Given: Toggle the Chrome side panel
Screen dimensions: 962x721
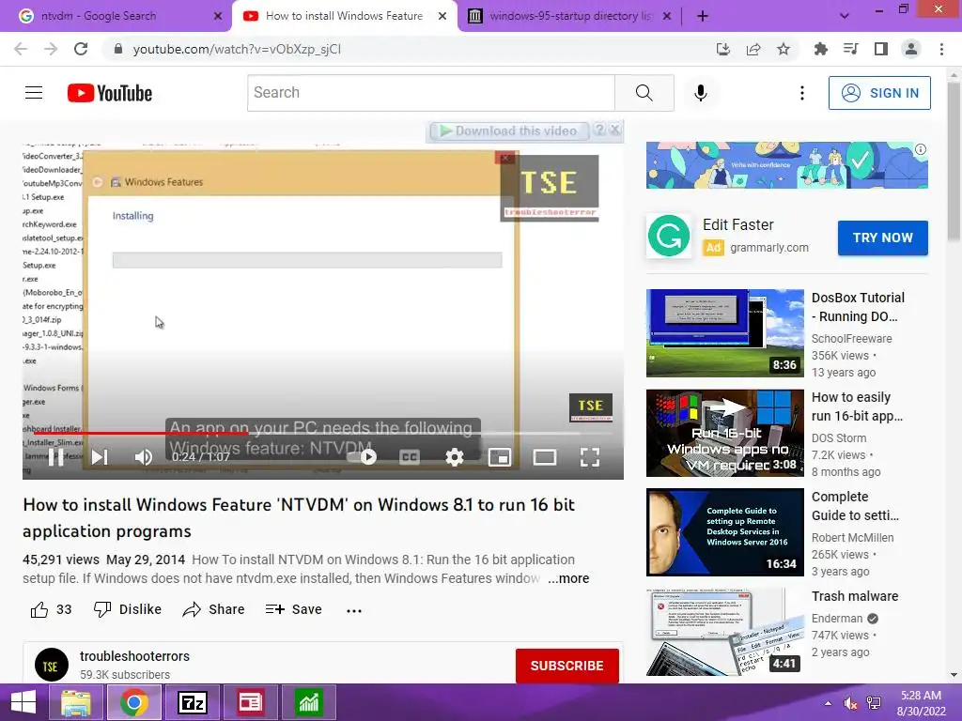Looking at the screenshot, I should click(x=881, y=49).
